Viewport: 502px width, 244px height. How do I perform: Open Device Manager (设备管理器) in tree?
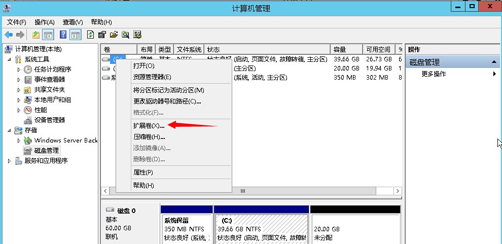tap(49, 120)
